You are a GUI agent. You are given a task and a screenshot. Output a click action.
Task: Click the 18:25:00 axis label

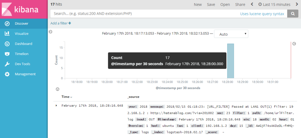pos(182,82)
